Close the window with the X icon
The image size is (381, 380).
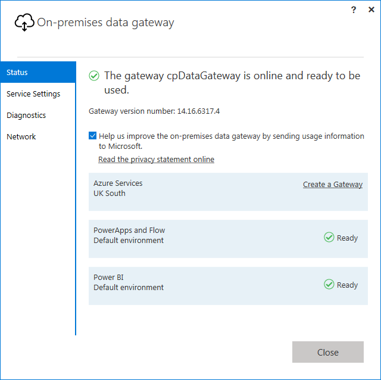(x=370, y=10)
